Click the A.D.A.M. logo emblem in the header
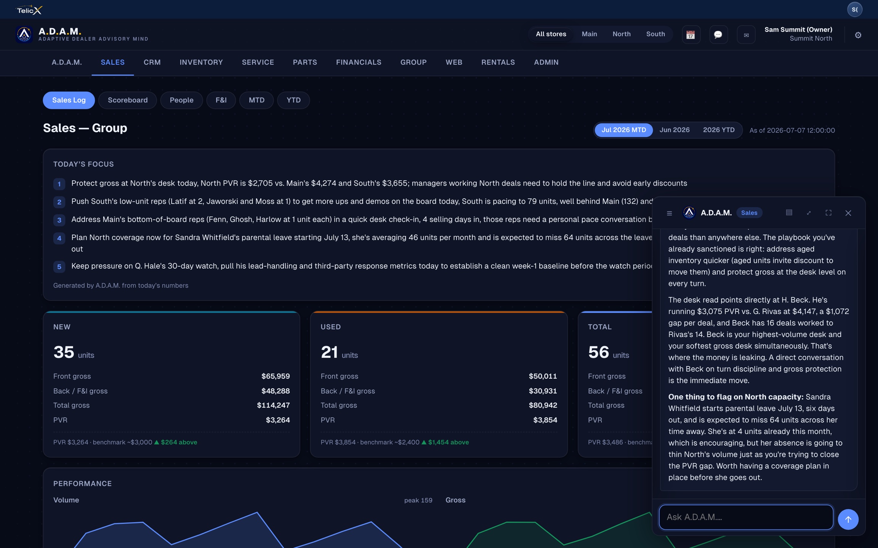 coord(24,34)
